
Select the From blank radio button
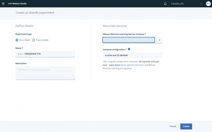17,40
